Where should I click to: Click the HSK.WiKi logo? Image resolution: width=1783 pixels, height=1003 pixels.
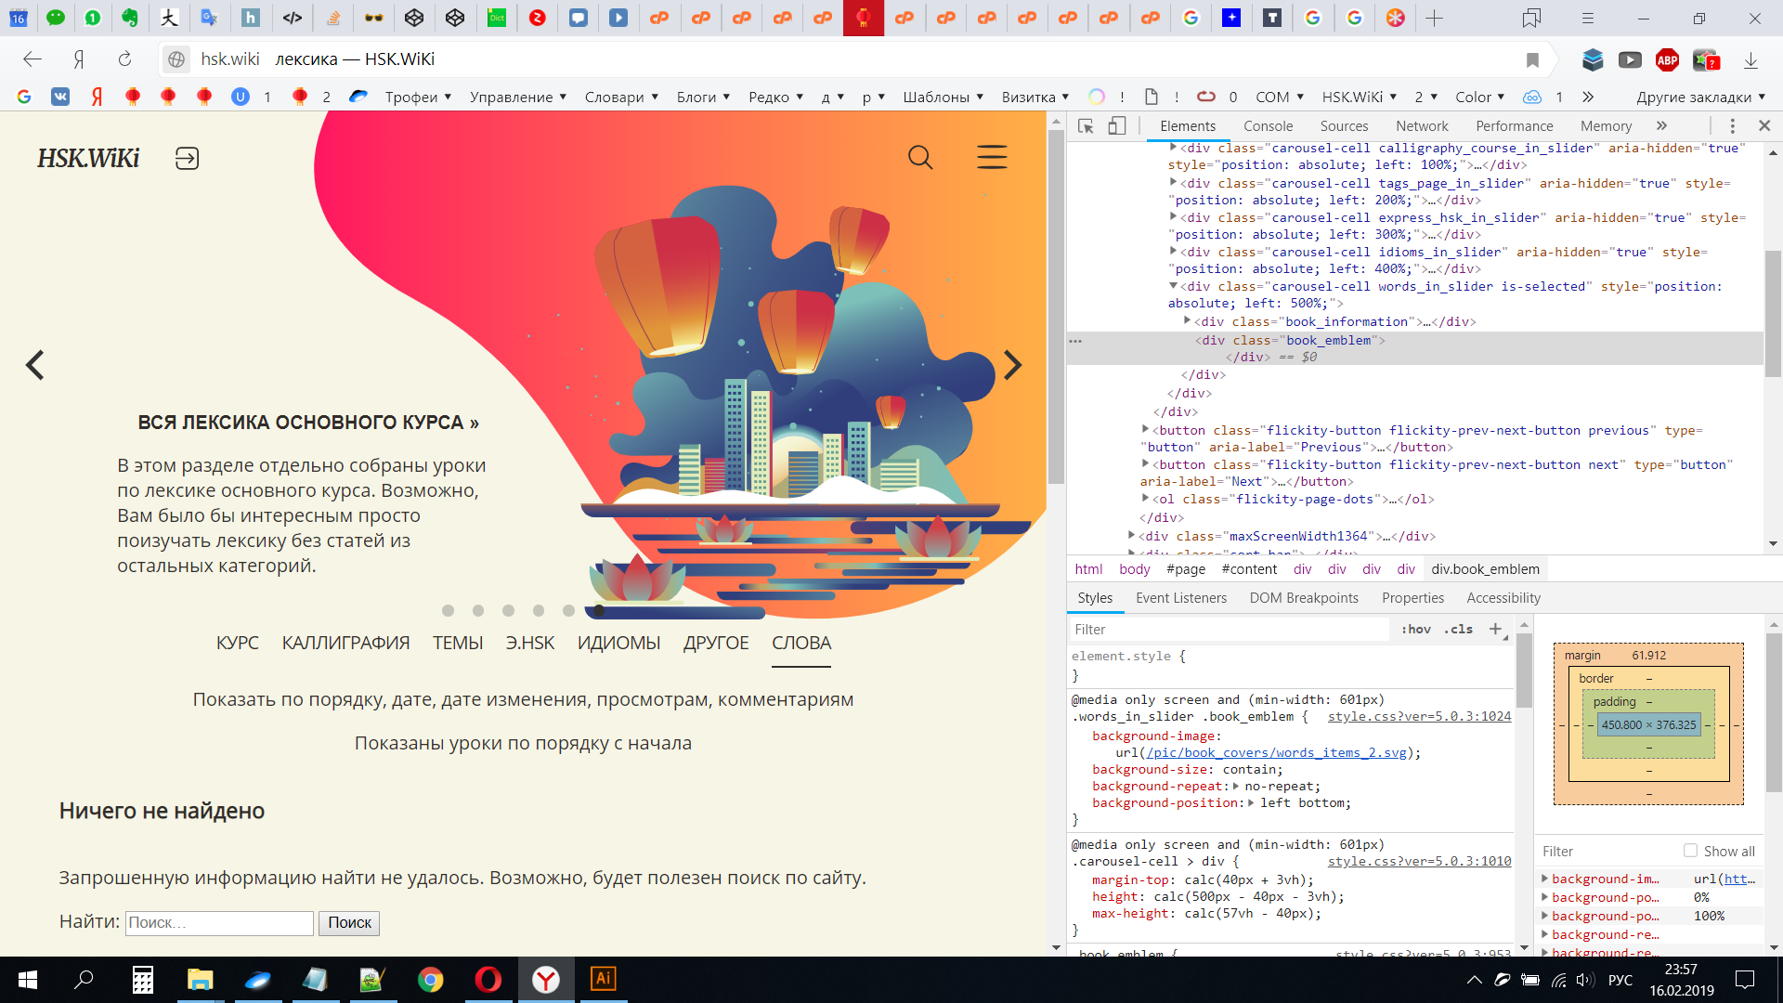(88, 159)
